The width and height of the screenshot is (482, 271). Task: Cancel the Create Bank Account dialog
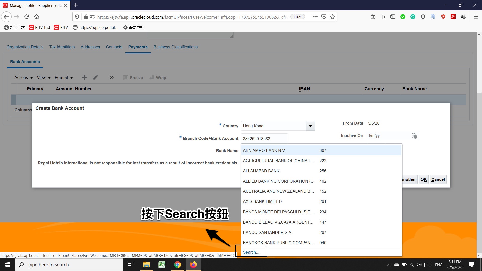438,180
